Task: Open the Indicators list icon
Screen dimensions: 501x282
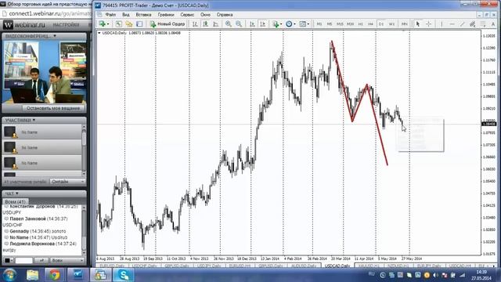Action: click(276, 24)
